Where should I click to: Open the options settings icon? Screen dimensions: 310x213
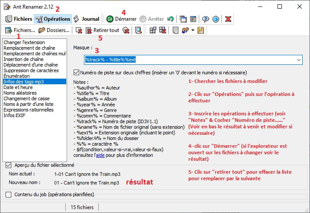[x=193, y=19]
